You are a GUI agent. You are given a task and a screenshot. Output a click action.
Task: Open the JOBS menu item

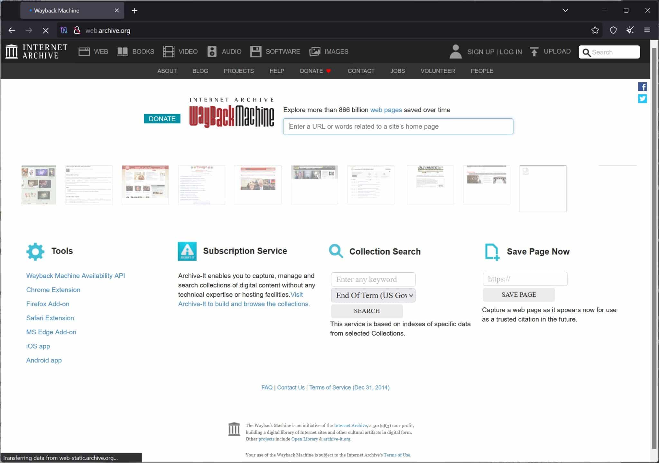tap(397, 71)
